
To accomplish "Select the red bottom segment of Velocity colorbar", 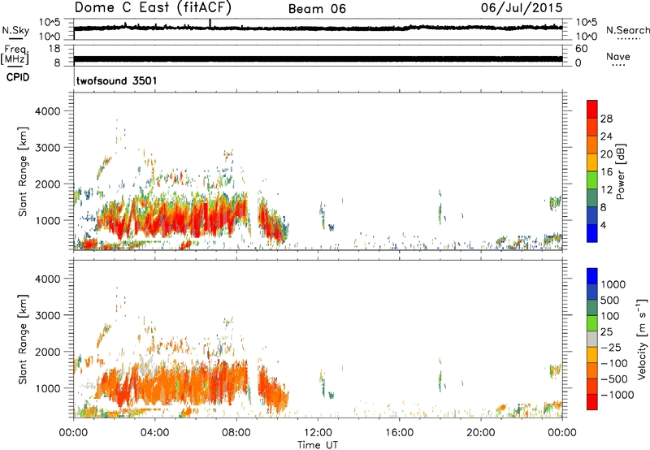I will pyautogui.click(x=592, y=402).
